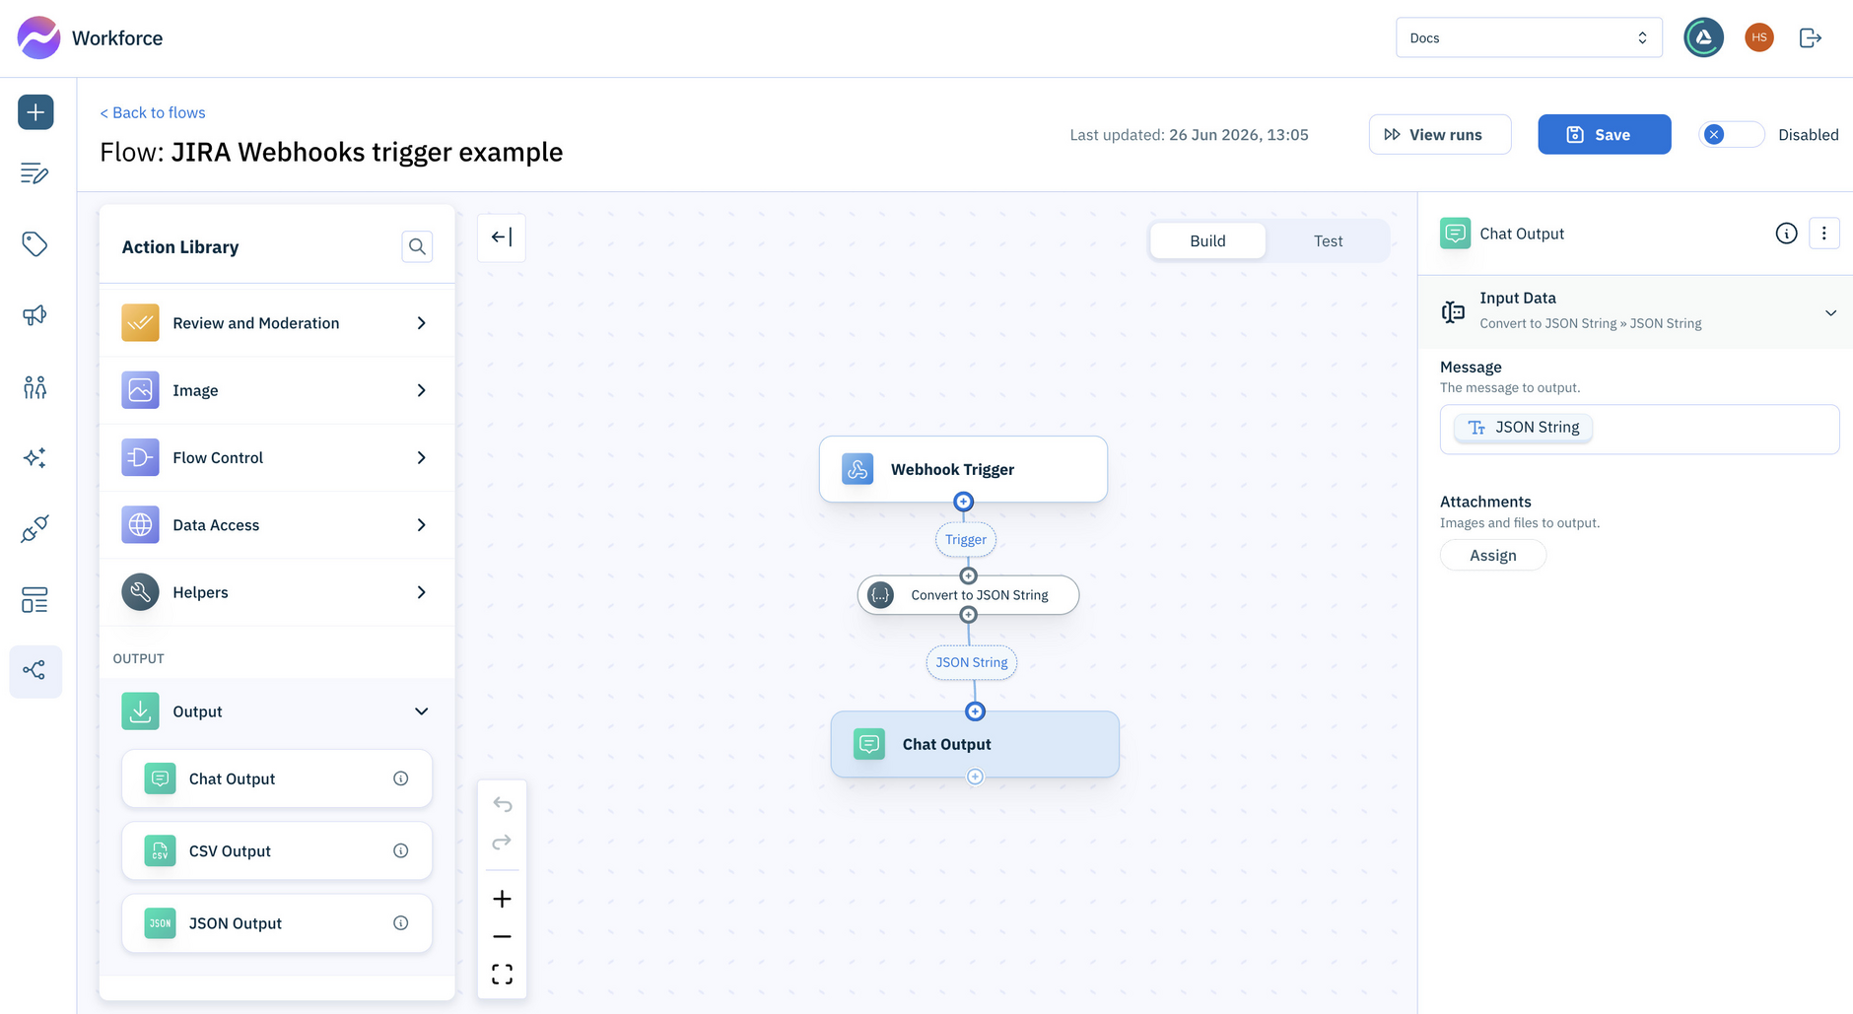Click the Workforce logo icon

(x=38, y=37)
